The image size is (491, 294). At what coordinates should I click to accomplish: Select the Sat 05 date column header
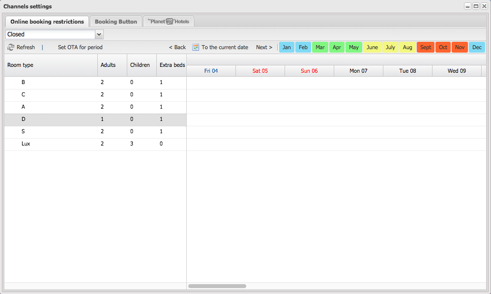click(x=260, y=71)
